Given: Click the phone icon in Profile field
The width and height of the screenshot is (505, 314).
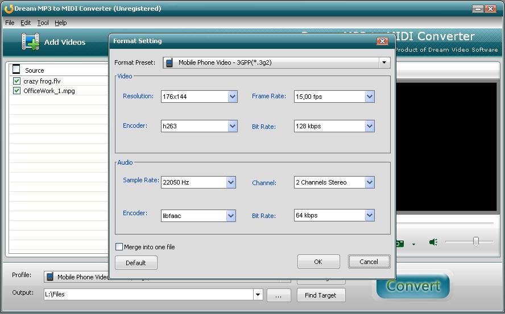Looking at the screenshot, I should (50, 277).
